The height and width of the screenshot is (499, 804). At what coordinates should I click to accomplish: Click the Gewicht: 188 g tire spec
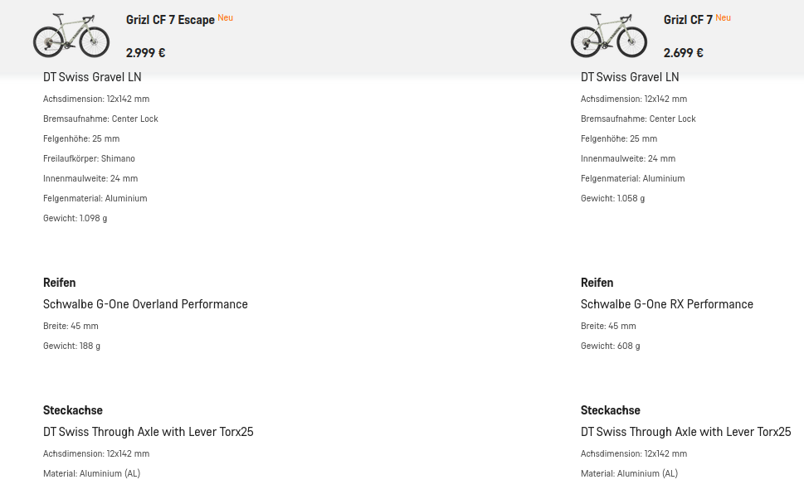pyautogui.click(x=71, y=346)
